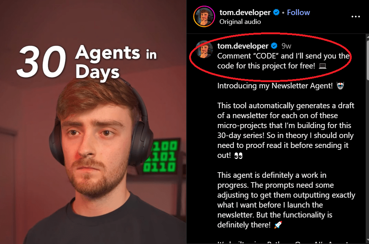This screenshot has width=369, height=244.
Task: Click the header tom.developer profile picture
Action: tap(204, 17)
